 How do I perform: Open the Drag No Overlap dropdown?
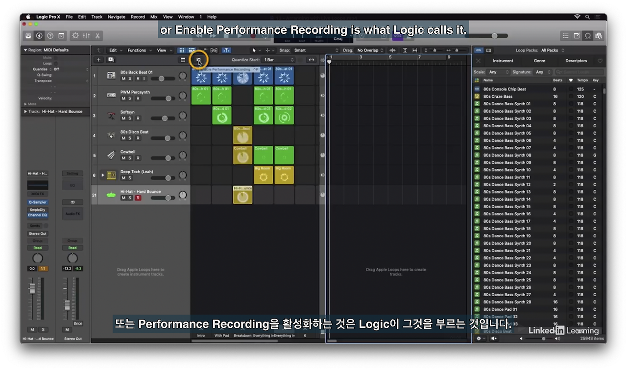(x=370, y=50)
